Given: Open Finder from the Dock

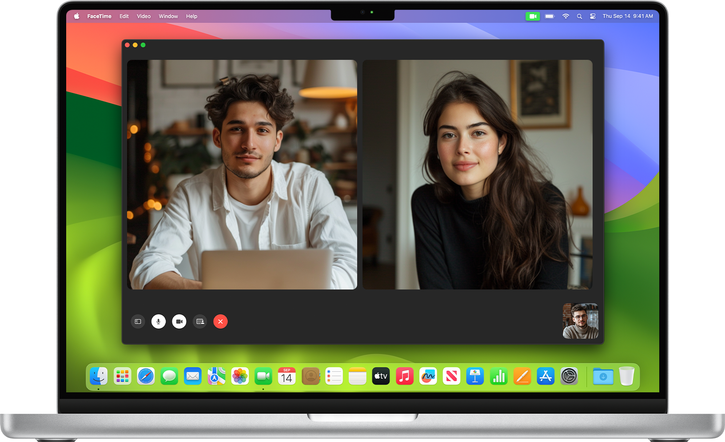Looking at the screenshot, I should coord(99,376).
